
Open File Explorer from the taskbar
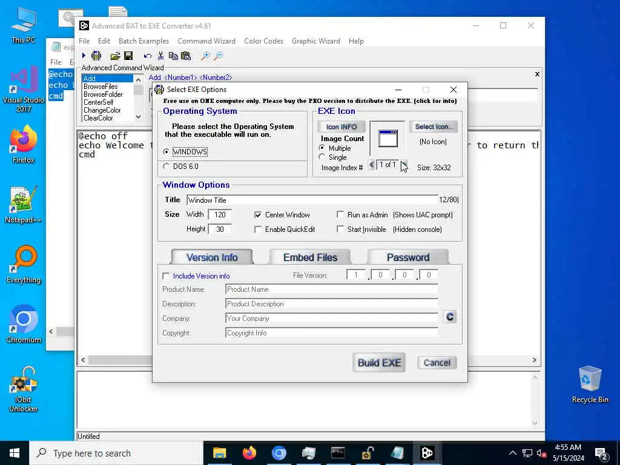(x=219, y=453)
